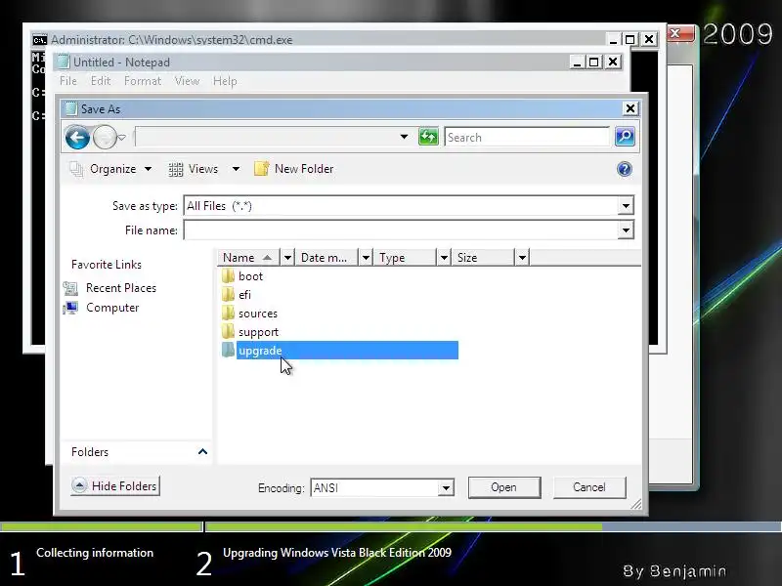Close the Save As dialog
The image size is (782, 586).
[x=630, y=108]
